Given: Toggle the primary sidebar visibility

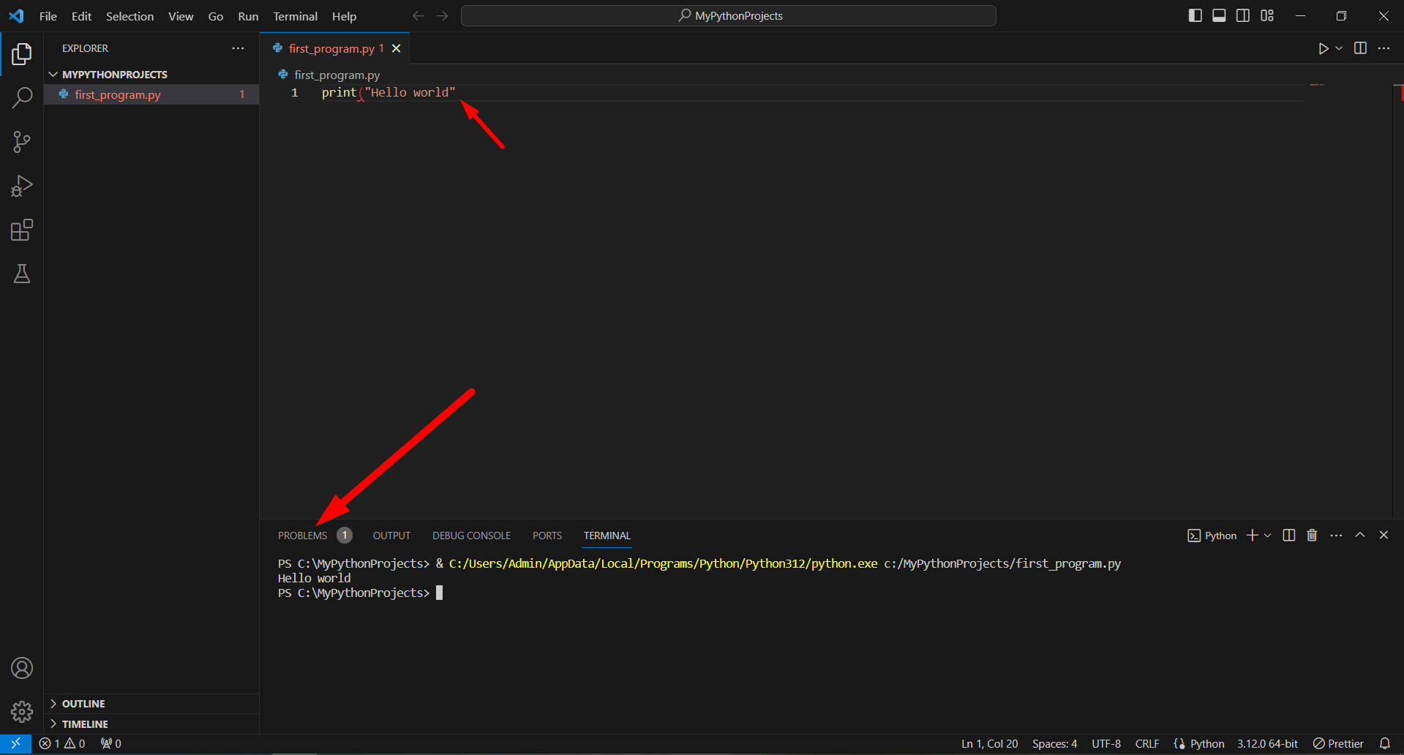Looking at the screenshot, I should coord(1194,15).
